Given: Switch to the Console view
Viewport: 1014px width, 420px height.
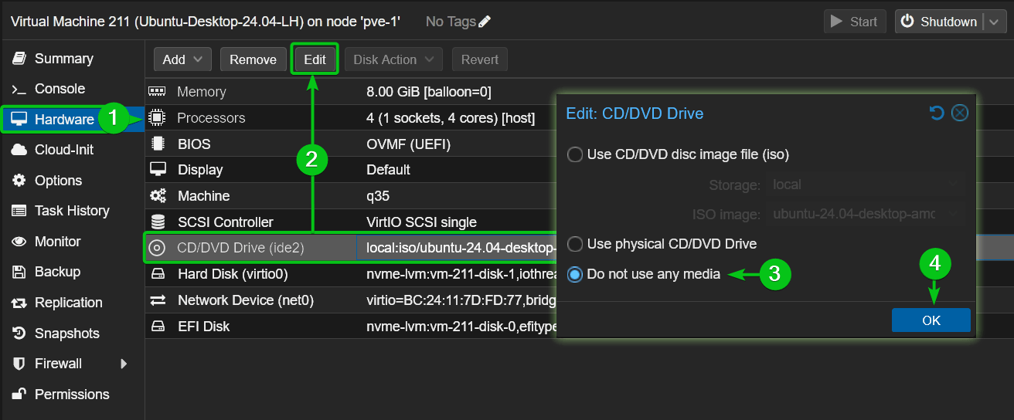Looking at the screenshot, I should [x=60, y=89].
